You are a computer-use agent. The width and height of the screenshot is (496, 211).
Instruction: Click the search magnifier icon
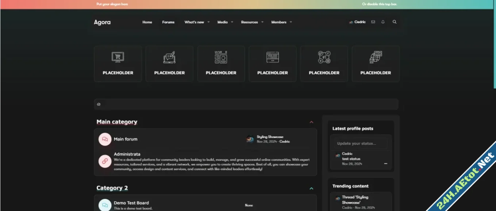(x=395, y=22)
